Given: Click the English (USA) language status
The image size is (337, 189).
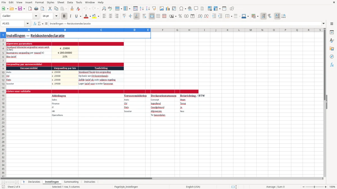Looking at the screenshot, I should (x=193, y=187).
